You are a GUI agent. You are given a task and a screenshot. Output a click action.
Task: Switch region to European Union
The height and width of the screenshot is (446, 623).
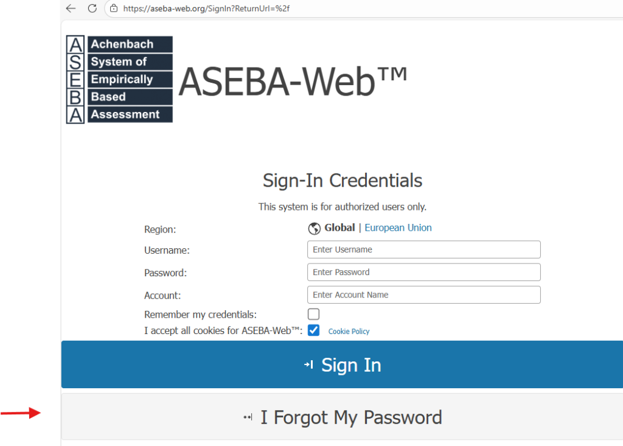tap(398, 228)
